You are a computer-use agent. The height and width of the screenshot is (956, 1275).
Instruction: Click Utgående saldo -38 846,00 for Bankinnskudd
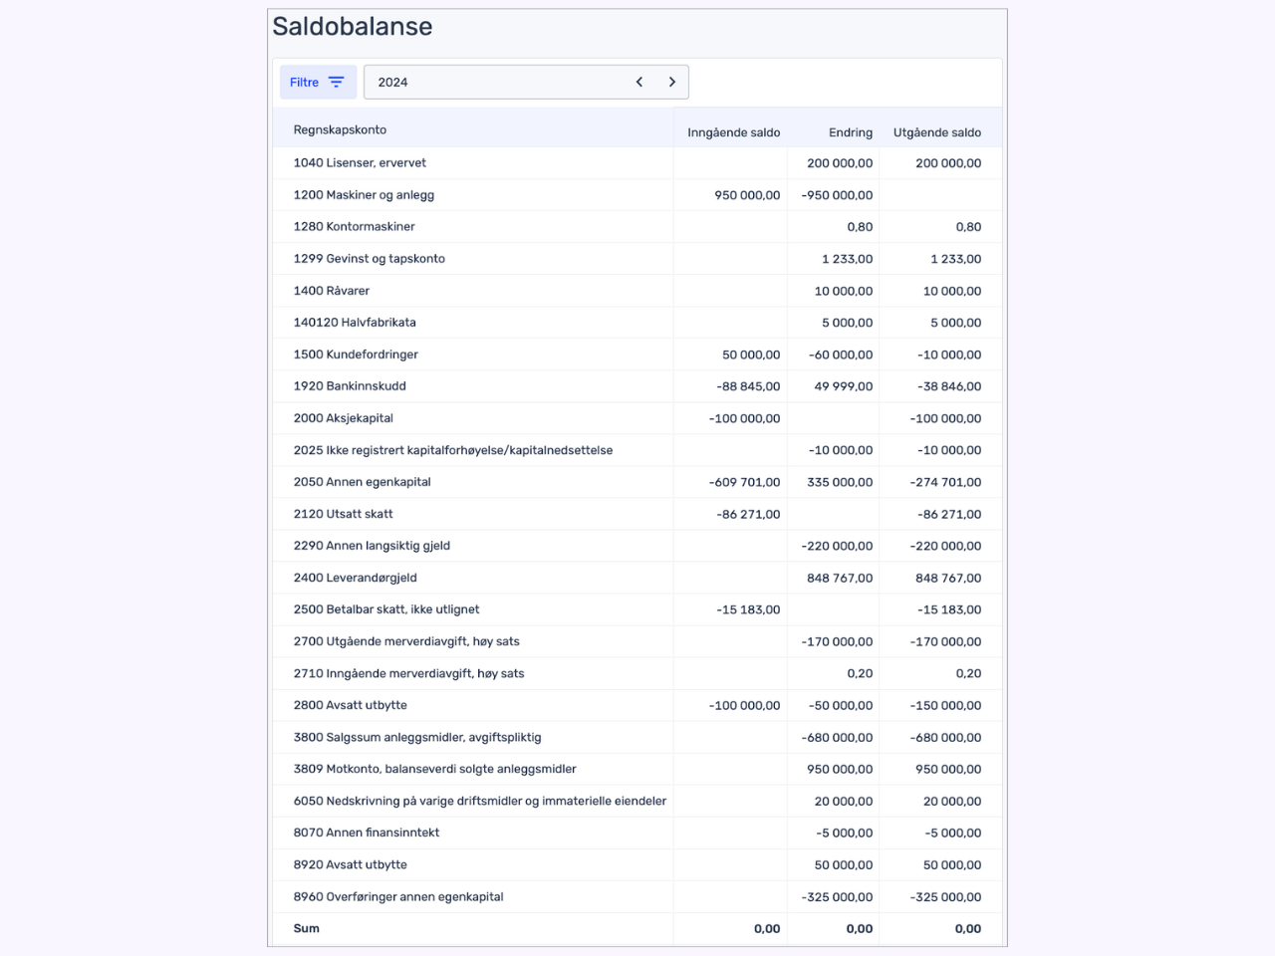(x=949, y=386)
